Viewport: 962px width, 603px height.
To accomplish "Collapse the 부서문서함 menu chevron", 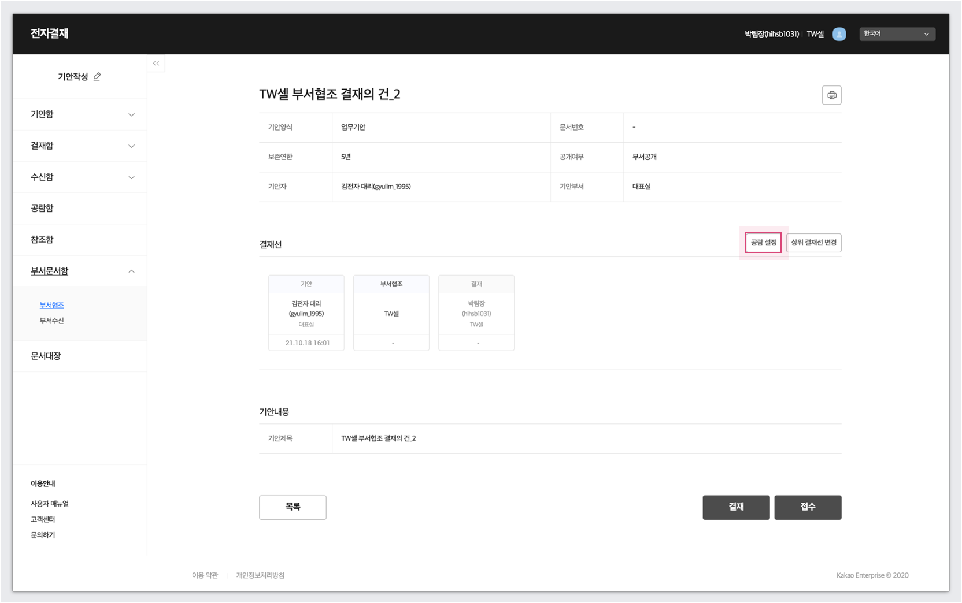I will coord(131,271).
